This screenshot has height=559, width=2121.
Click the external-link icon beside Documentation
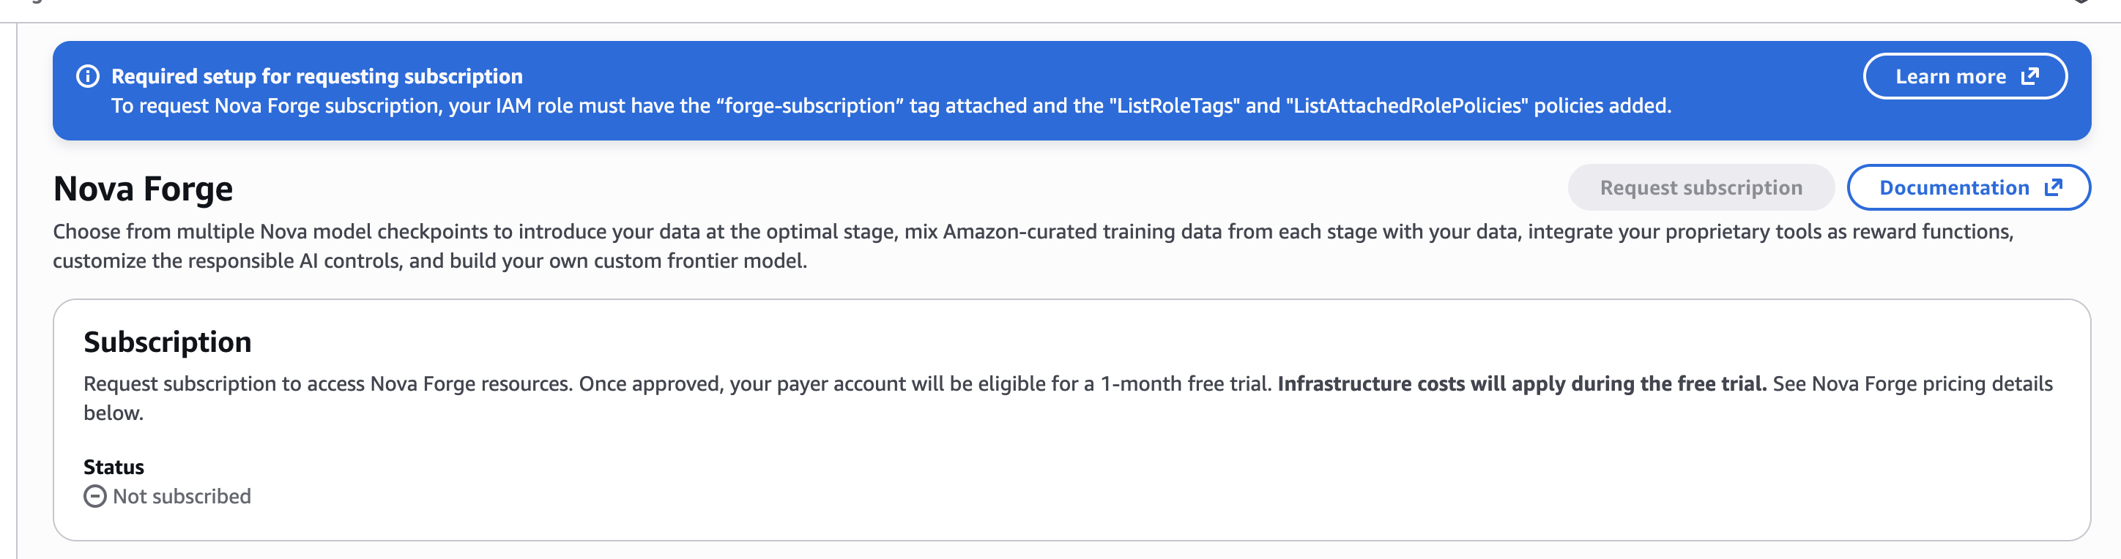point(2054,187)
